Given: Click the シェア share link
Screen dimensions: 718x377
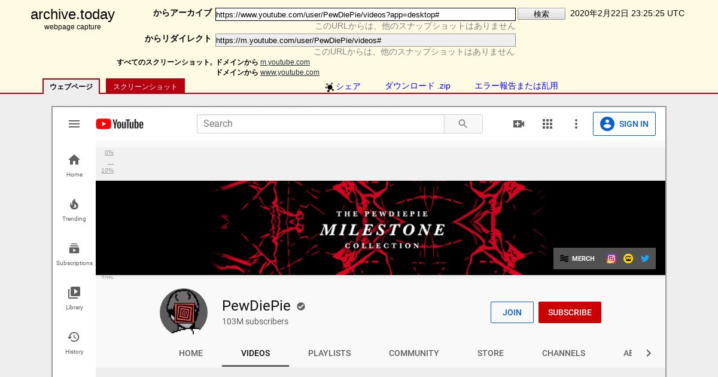Looking at the screenshot, I should (x=348, y=86).
